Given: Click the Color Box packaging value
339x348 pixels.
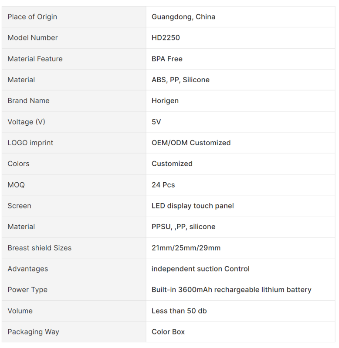Looking at the screenshot, I should tap(168, 331).
